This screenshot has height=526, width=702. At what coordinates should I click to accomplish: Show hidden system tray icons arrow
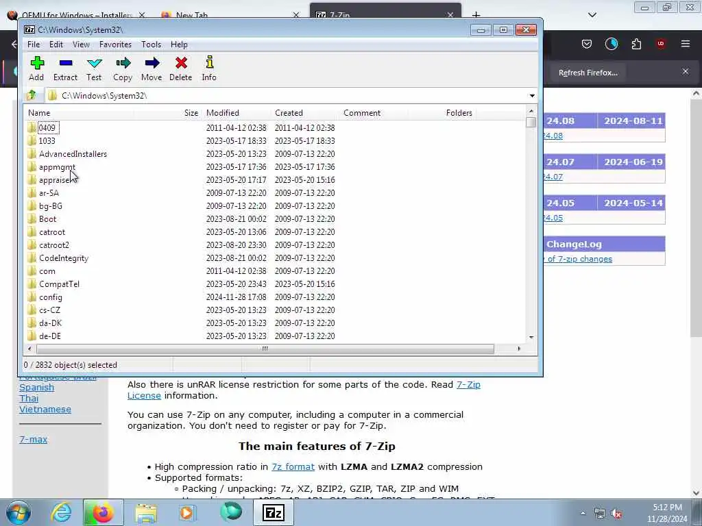click(x=583, y=514)
